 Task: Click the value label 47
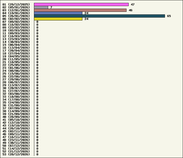click(133, 4)
